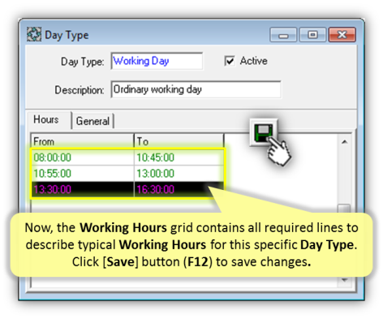Switch to the General tab
This screenshot has width=383, height=319.
[93, 121]
